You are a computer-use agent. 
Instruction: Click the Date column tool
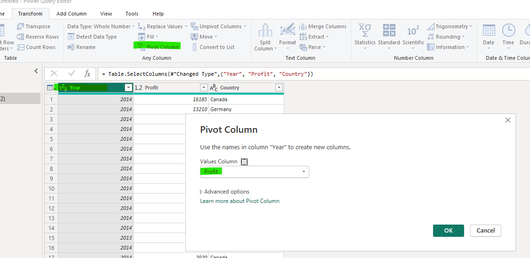click(489, 37)
